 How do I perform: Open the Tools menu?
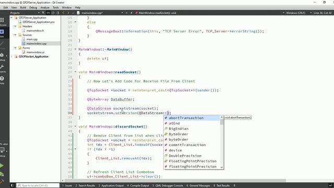(x=56, y=7)
